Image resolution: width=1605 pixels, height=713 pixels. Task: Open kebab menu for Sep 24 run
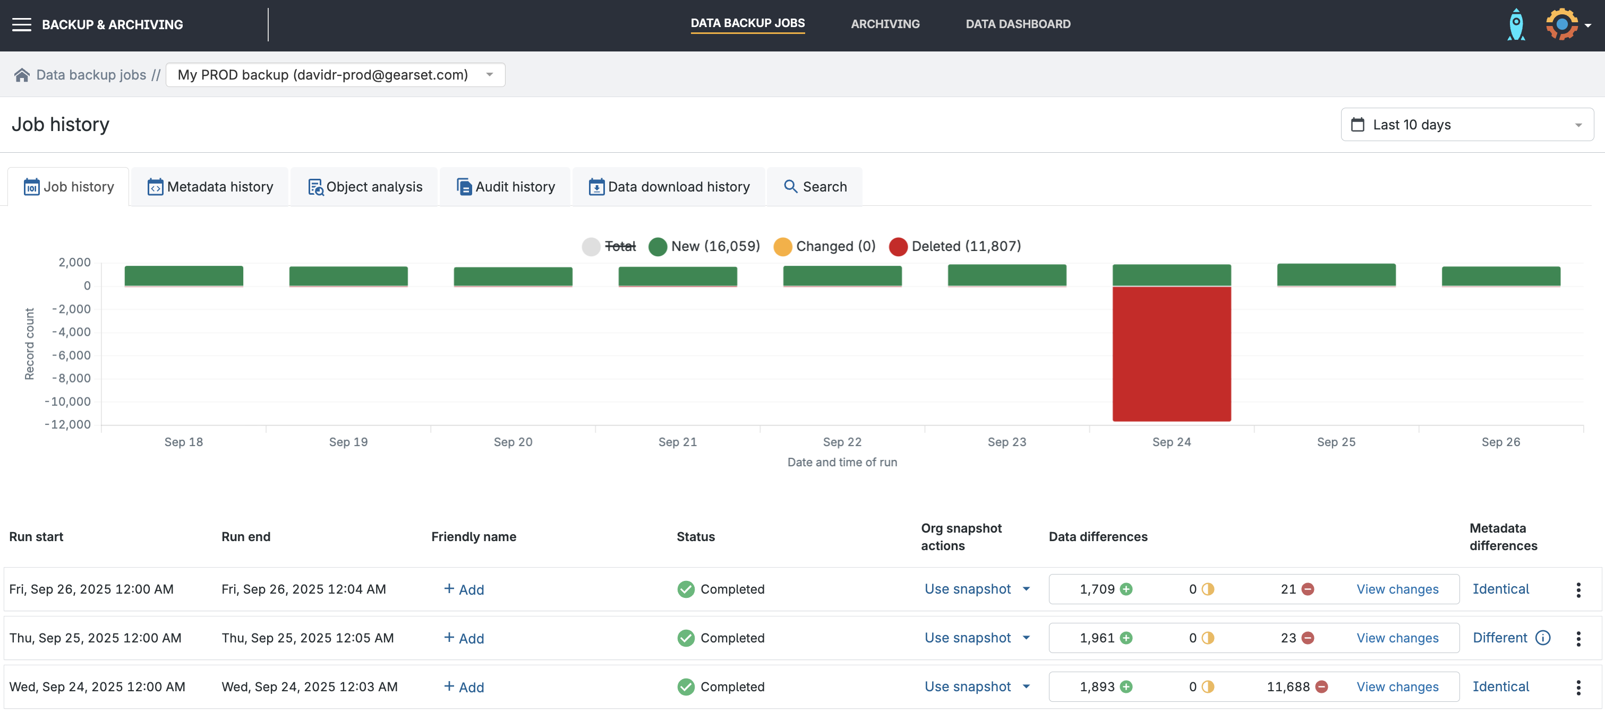point(1578,687)
